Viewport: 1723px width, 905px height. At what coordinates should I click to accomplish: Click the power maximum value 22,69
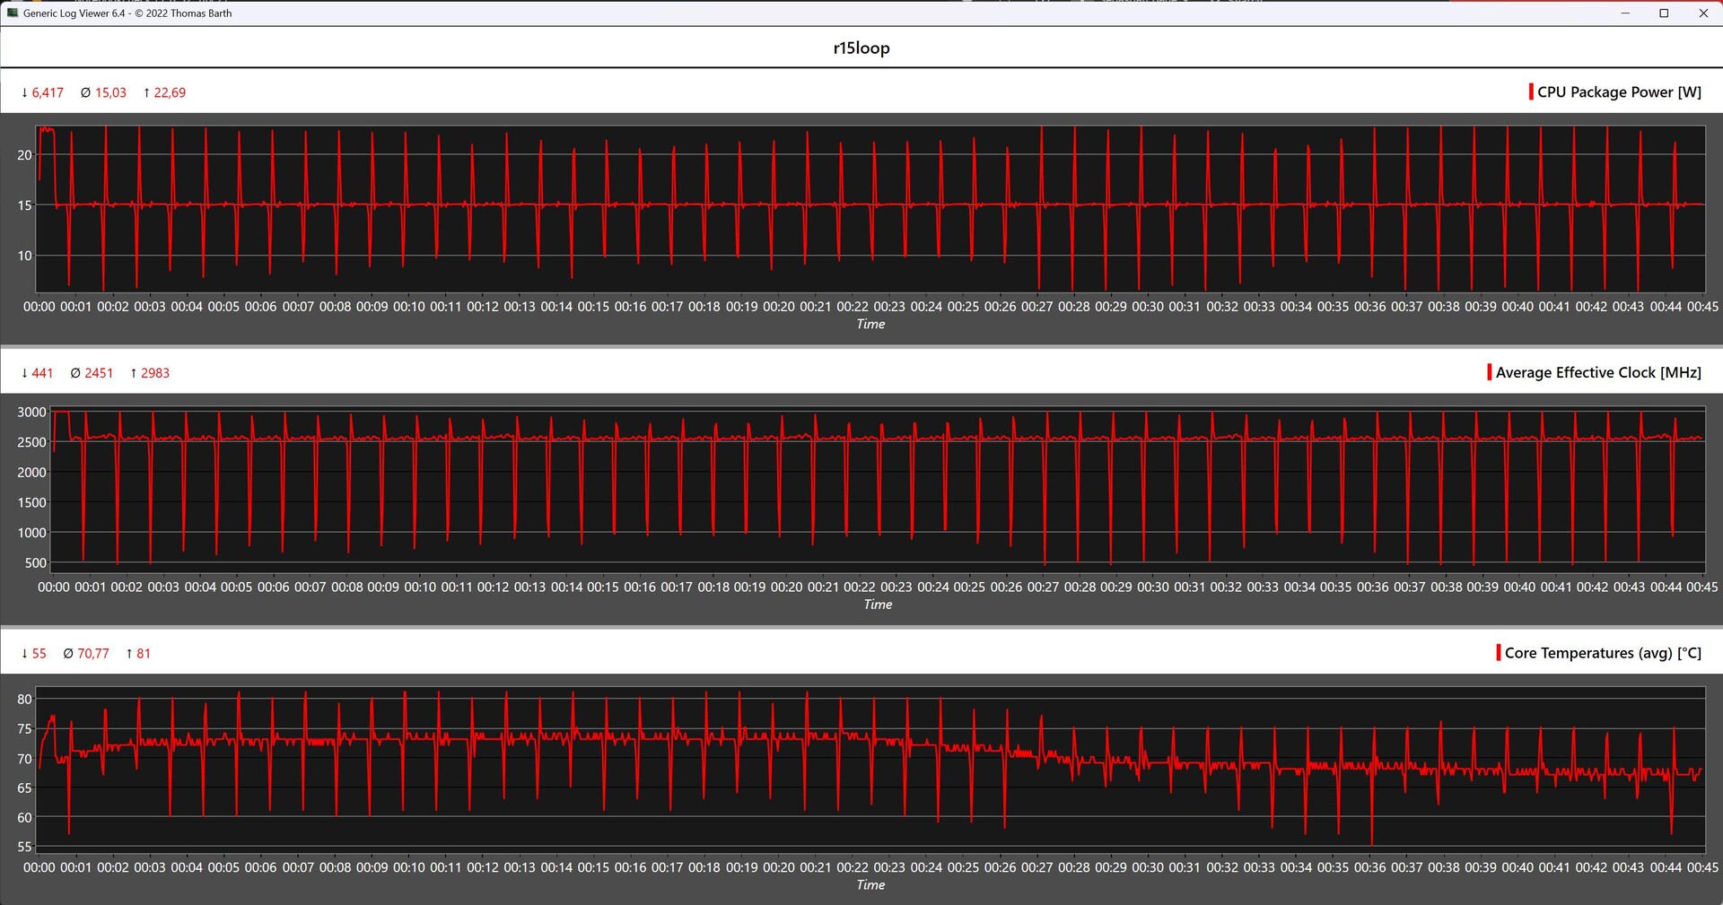click(x=170, y=93)
